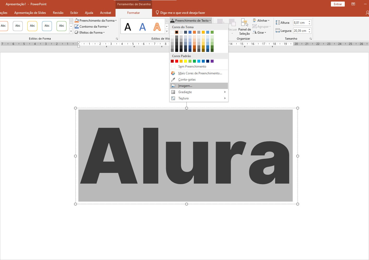The height and width of the screenshot is (260, 369).
Task: Pick the purple standard color swatch
Action: [x=212, y=61]
